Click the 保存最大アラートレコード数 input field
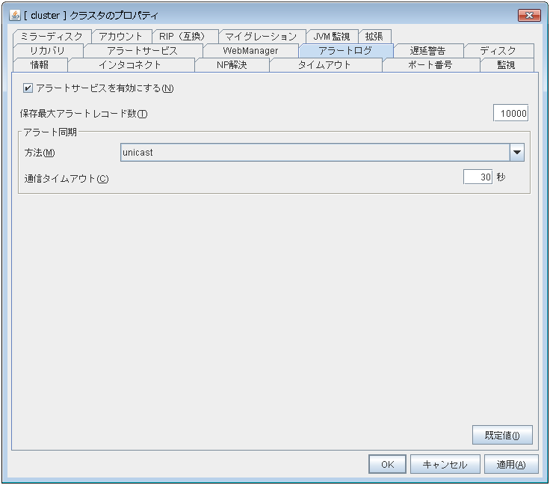The width and height of the screenshot is (550, 485). (511, 114)
